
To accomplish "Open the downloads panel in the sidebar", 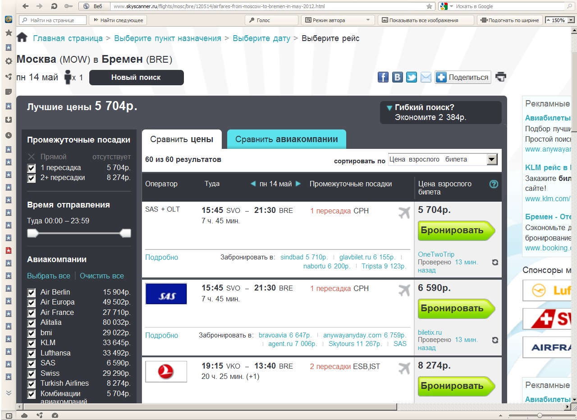I will (8, 120).
